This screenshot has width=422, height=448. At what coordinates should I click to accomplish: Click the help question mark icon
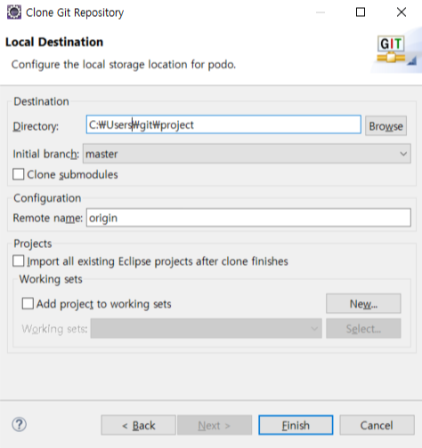pos(20,424)
